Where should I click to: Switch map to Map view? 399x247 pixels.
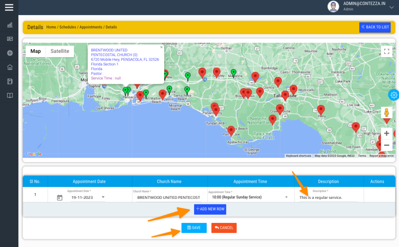coord(35,51)
